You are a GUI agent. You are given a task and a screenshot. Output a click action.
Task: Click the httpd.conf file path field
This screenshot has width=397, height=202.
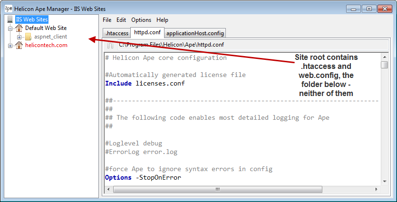[x=238, y=45]
